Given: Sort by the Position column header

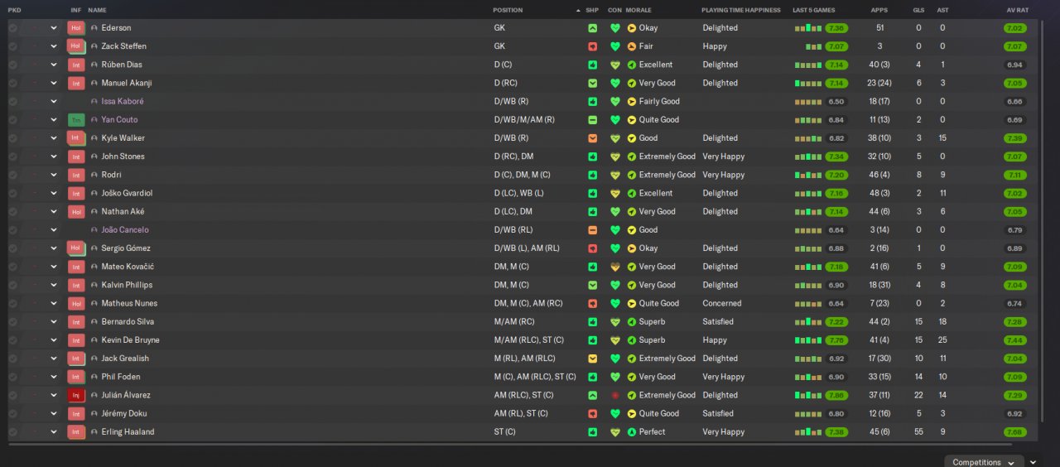Looking at the screenshot, I should [508, 10].
